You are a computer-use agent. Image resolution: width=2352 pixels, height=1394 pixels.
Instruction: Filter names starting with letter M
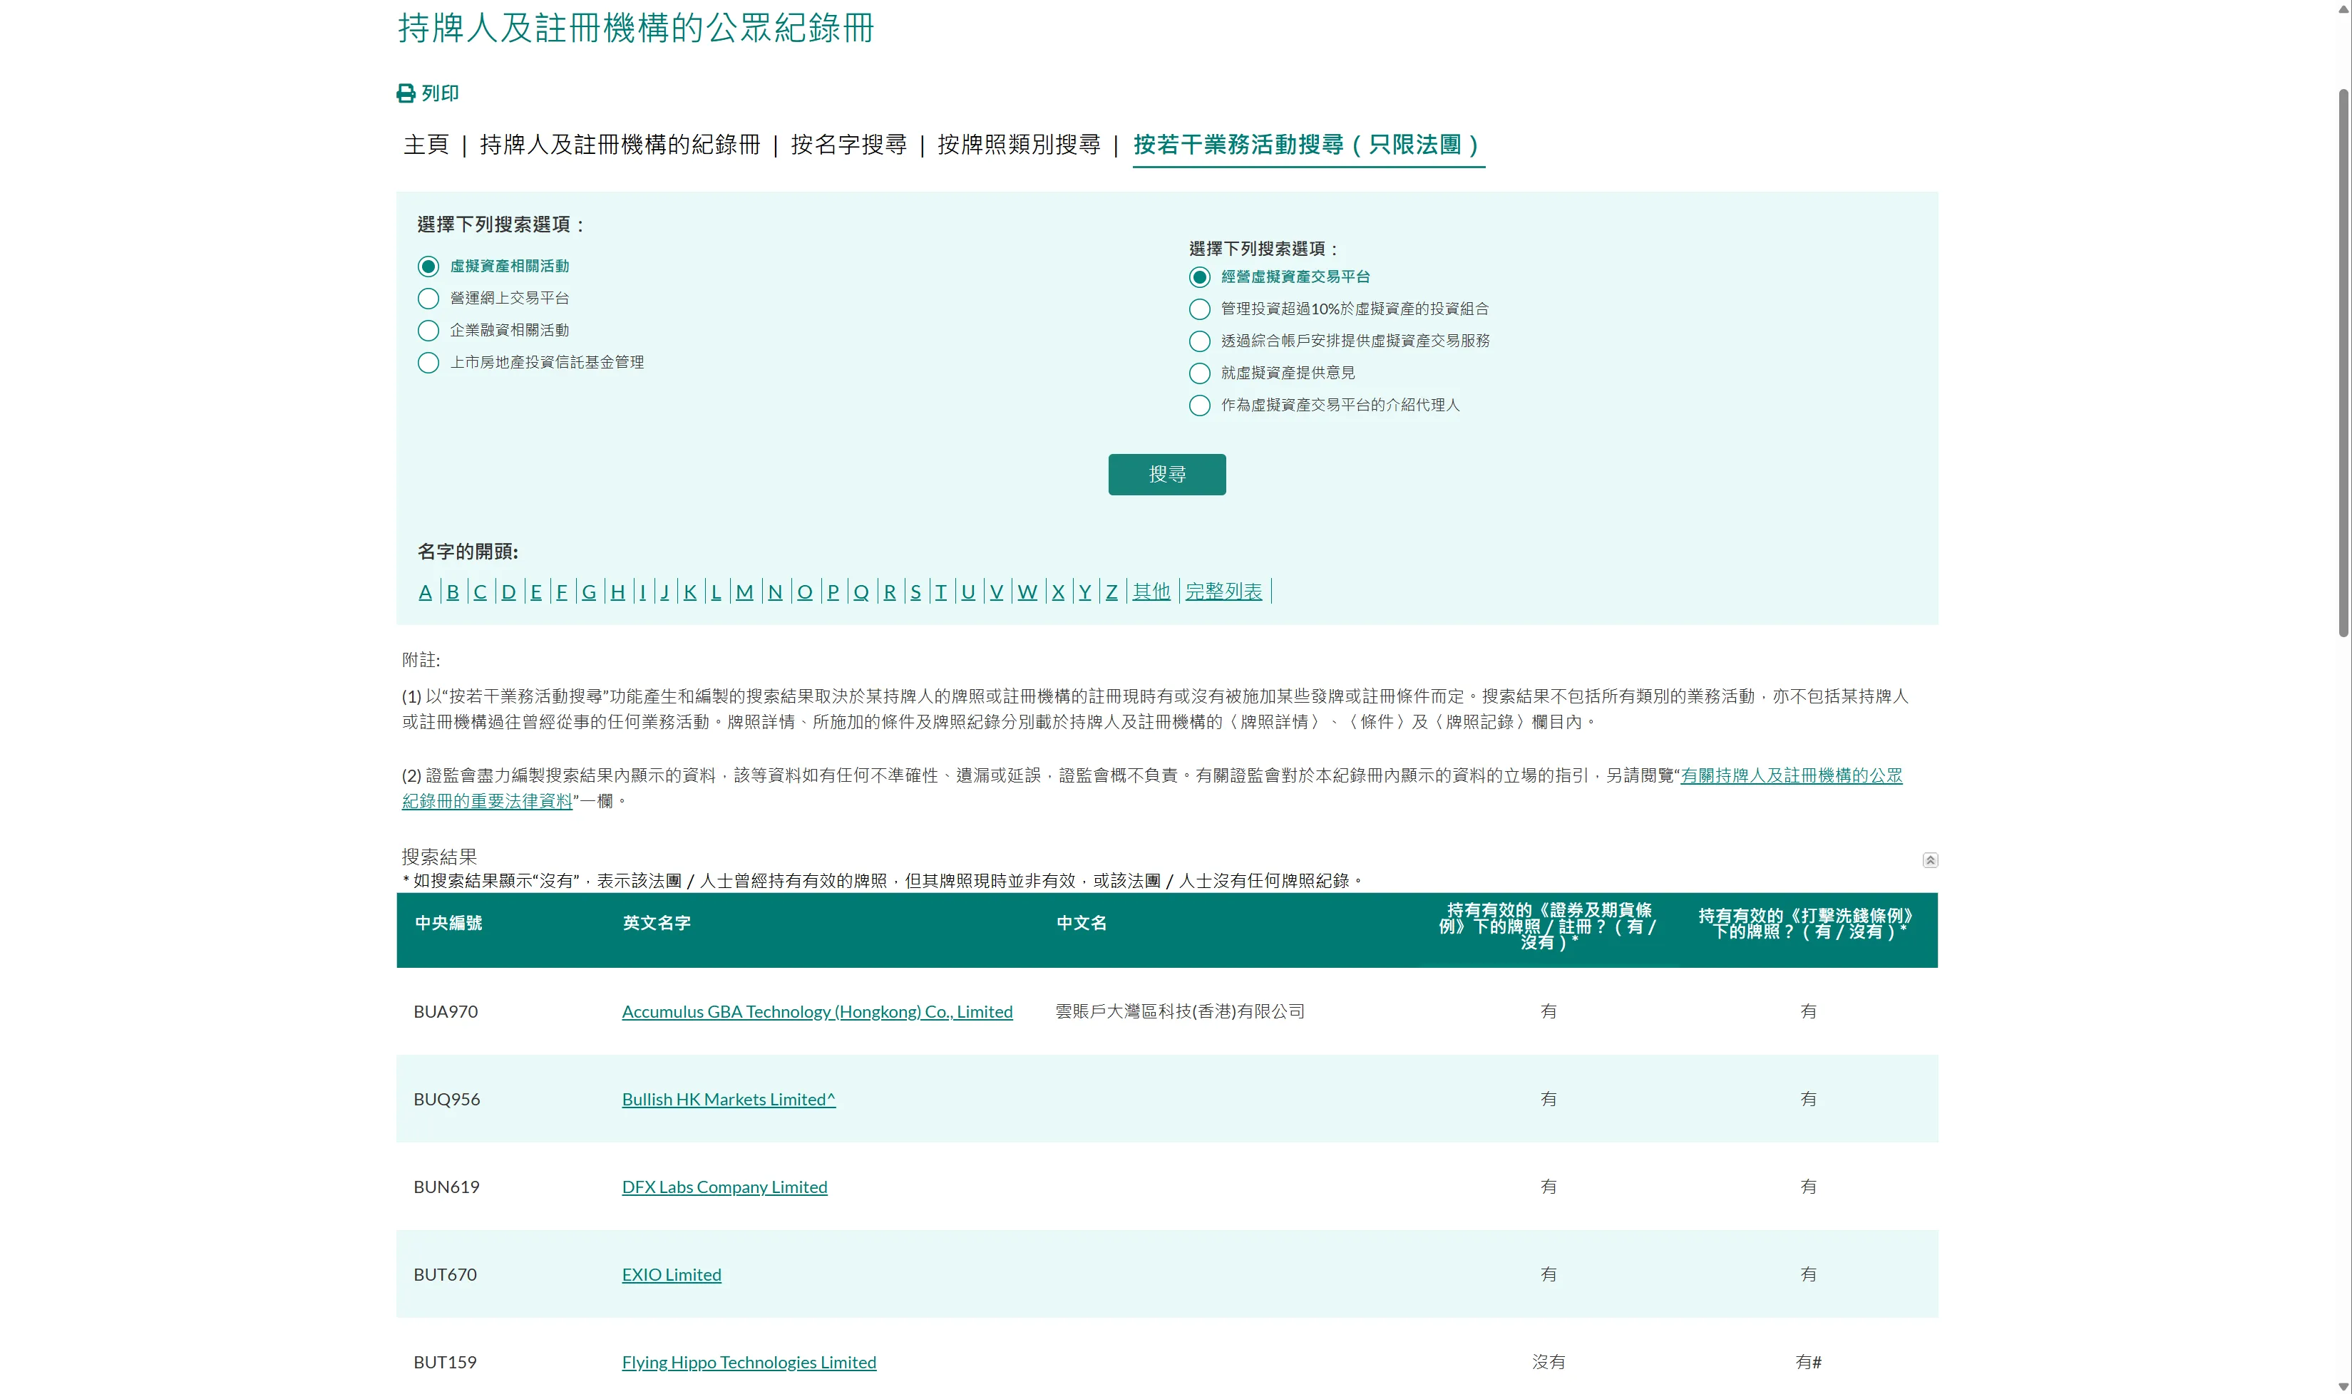(x=744, y=592)
